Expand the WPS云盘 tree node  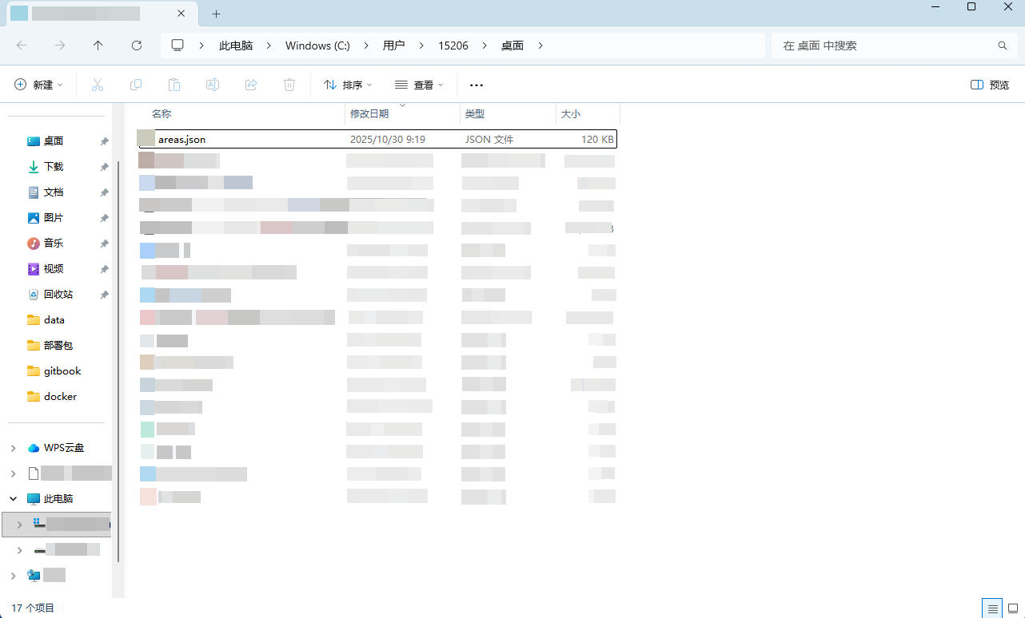click(x=14, y=448)
